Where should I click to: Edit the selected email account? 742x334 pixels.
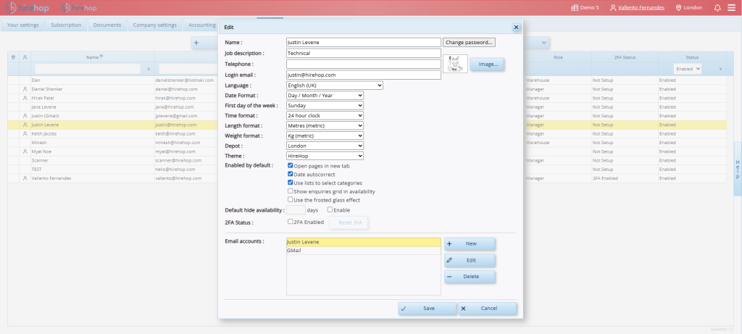coord(470,260)
